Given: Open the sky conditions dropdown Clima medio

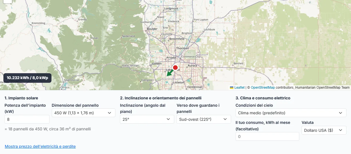Looking at the screenshot, I should click(291, 113).
